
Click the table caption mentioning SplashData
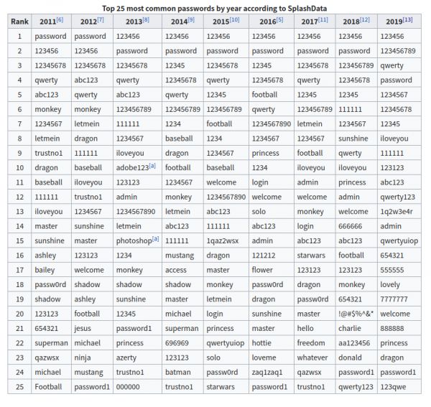pos(215,6)
